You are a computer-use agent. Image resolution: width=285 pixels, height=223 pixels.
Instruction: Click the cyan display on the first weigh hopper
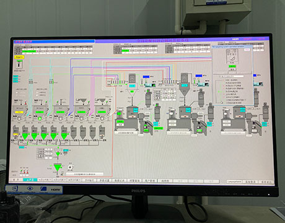(132, 85)
